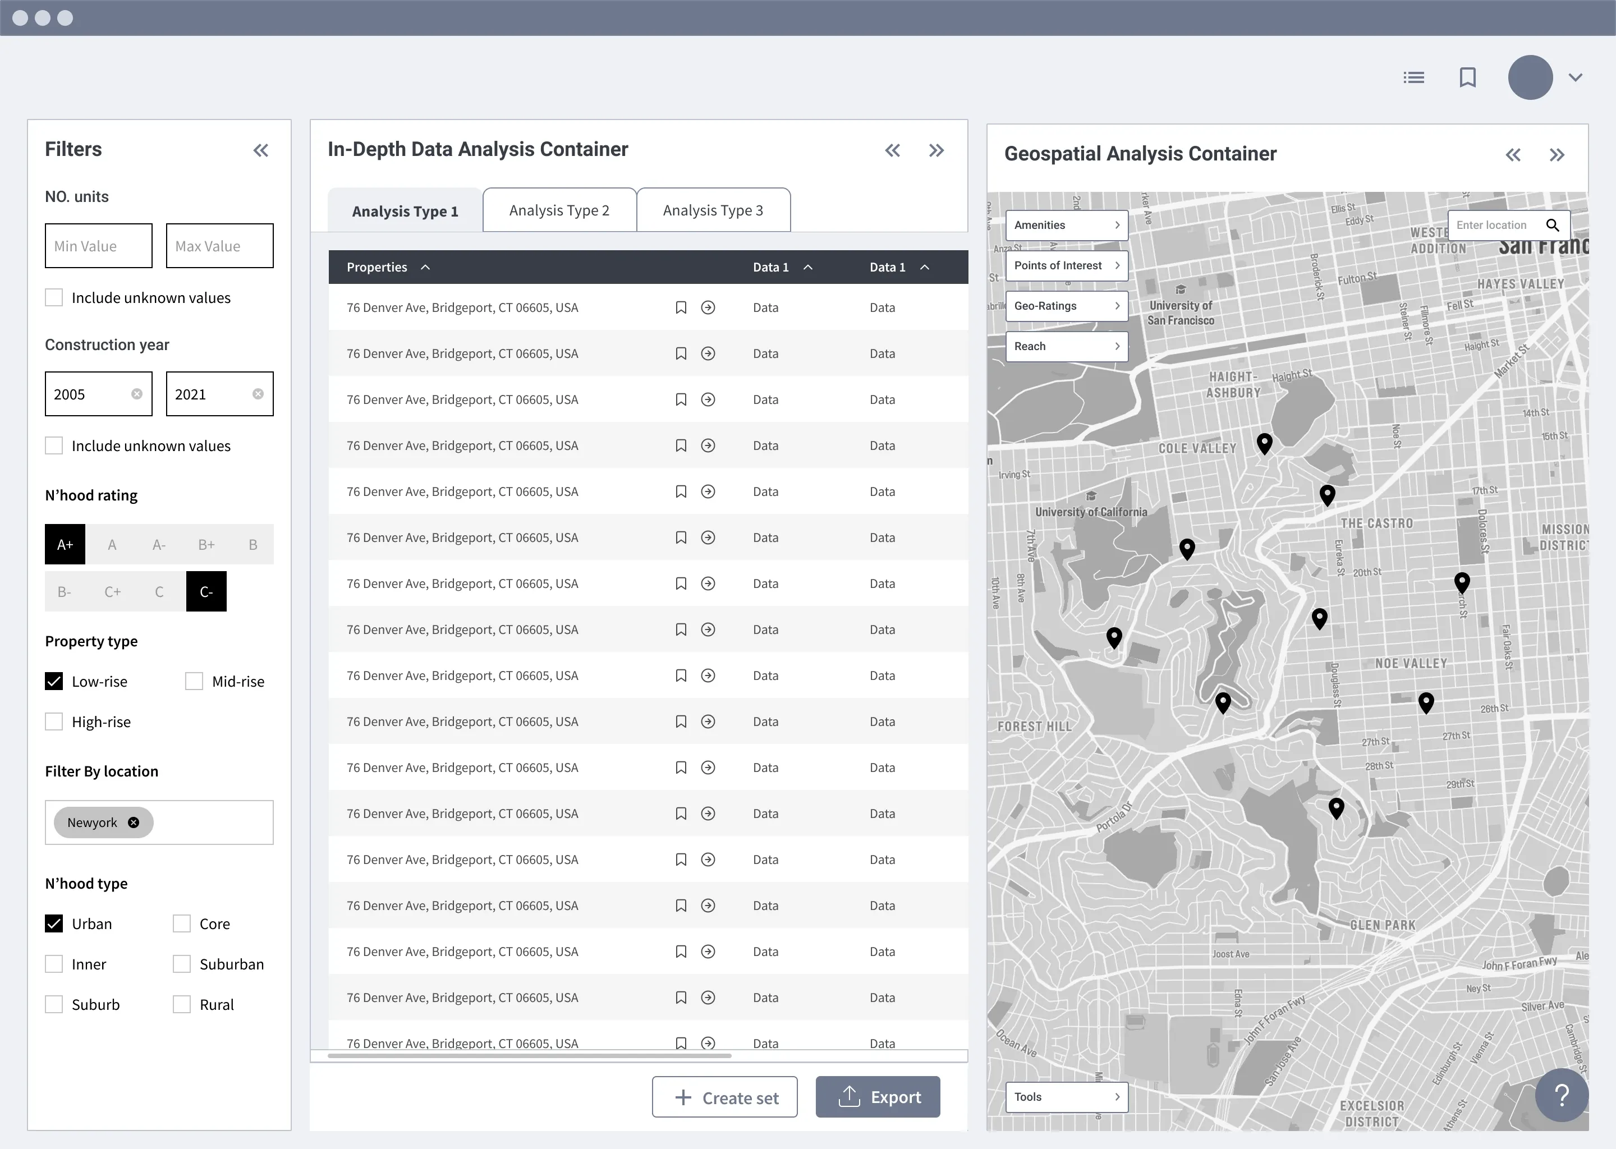Click map pin near Dolores St
Screen dimensions: 1616x1149
click(x=1462, y=582)
